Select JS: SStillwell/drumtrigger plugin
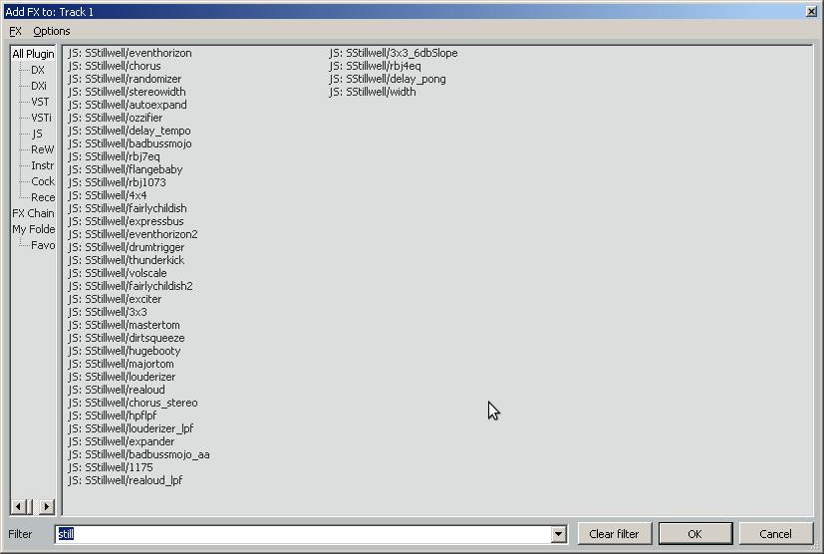The image size is (824, 554). (127, 247)
